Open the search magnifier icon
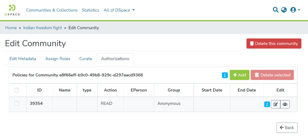Image resolution: width=308 pixels, height=138 pixels. [x=275, y=10]
